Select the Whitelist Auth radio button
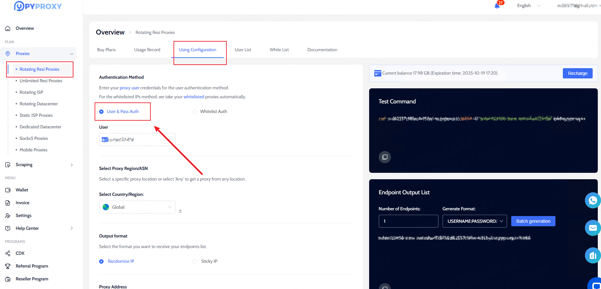The height and width of the screenshot is (289, 601). point(195,112)
